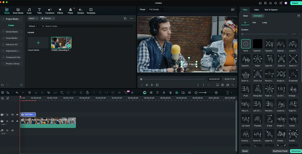Mute the Video 1 track
The height and width of the screenshot is (154, 302).
pyautogui.click(x=12, y=121)
